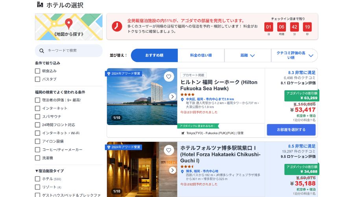Screen dimensions: 354x197
Task: Click the Hilton 2024年アワード受賞 trophy badge
Action: click(x=124, y=74)
